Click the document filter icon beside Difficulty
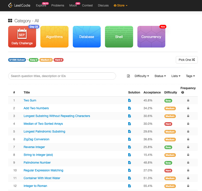Viewport: 202px width, 191px height. [128, 76]
